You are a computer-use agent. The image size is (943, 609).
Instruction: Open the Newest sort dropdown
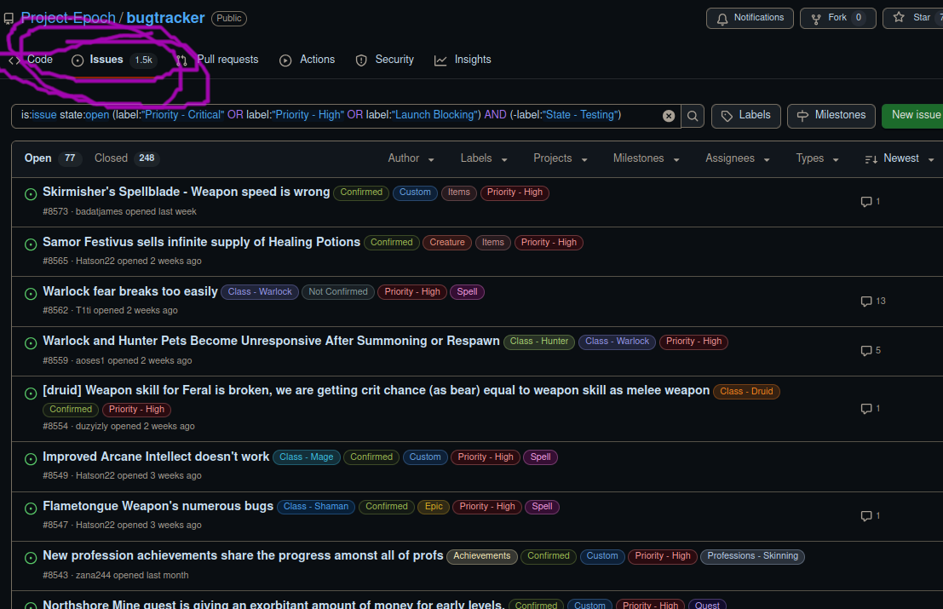(899, 158)
